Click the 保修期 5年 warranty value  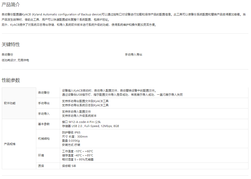point(69,166)
